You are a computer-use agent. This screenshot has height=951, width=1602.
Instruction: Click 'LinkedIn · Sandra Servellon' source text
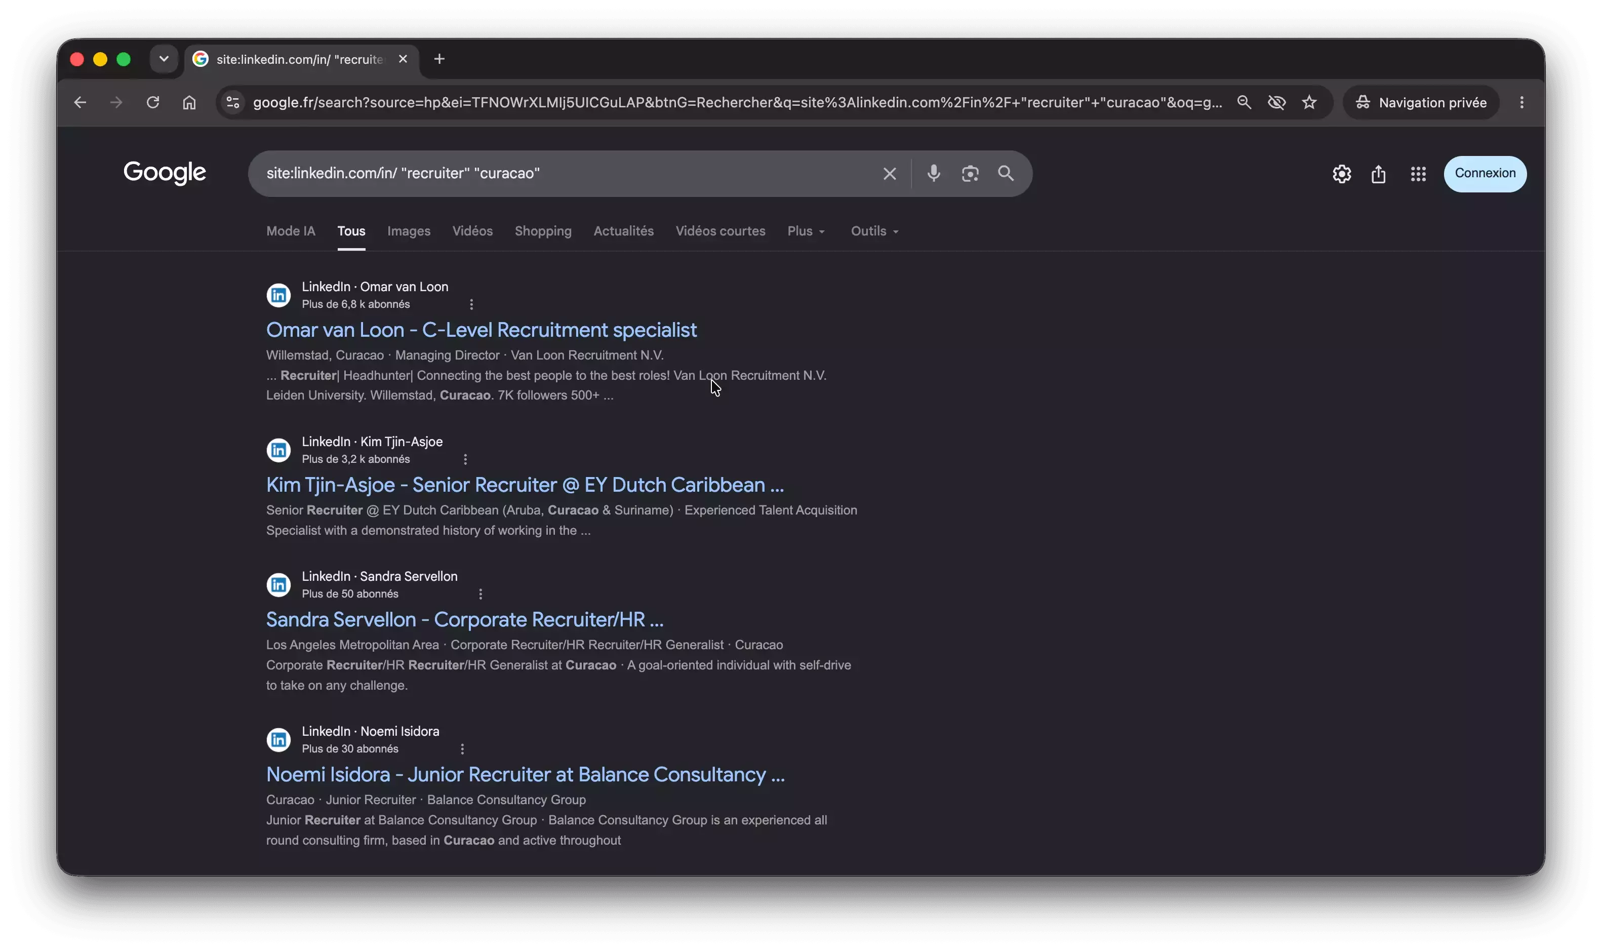click(380, 577)
